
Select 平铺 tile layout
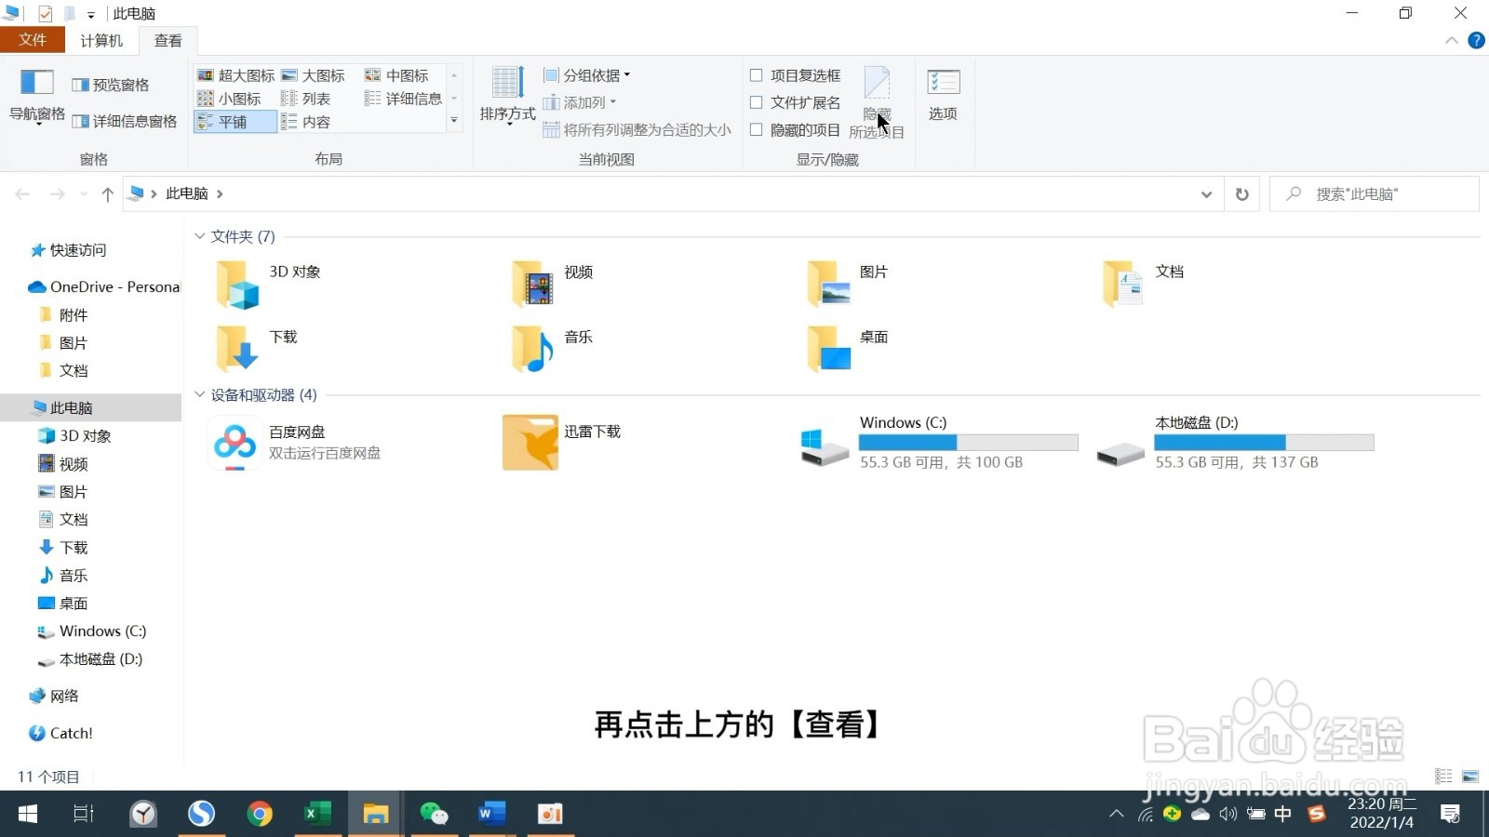click(x=235, y=122)
